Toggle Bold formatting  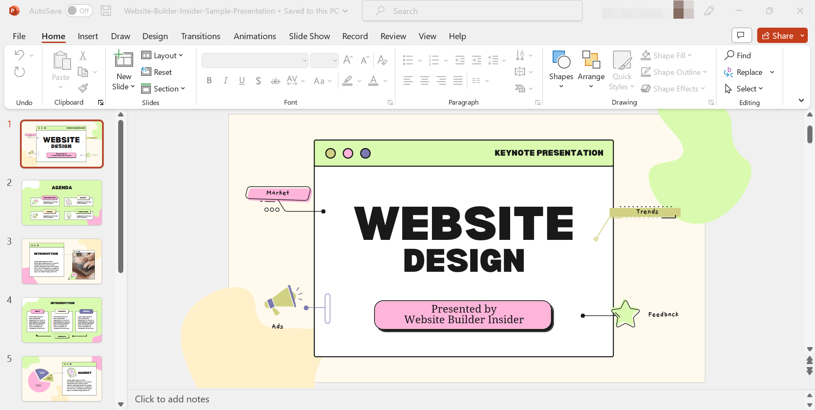(209, 81)
